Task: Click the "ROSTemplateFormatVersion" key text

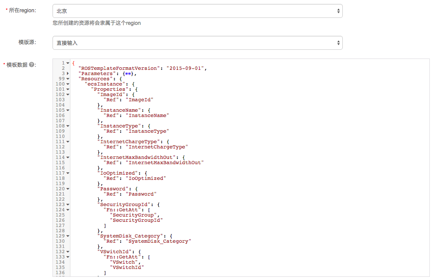Action: 119,68
